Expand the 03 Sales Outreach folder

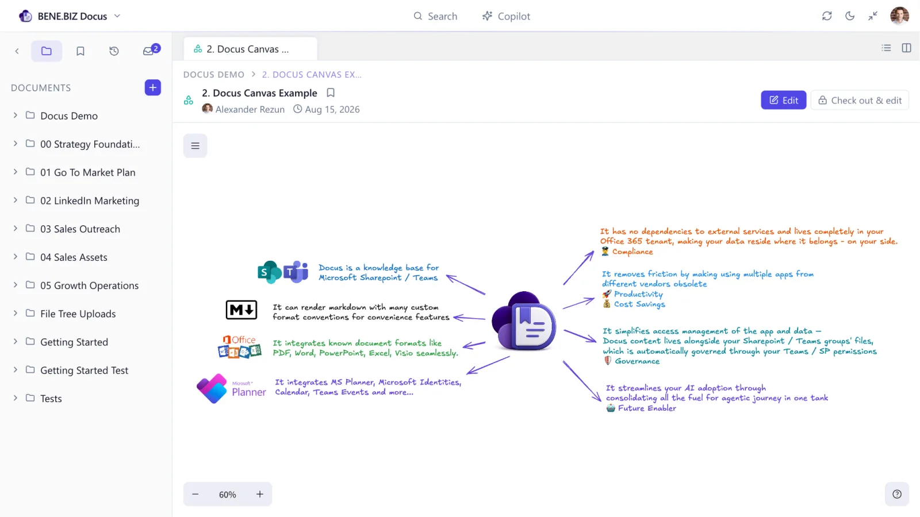tap(16, 229)
